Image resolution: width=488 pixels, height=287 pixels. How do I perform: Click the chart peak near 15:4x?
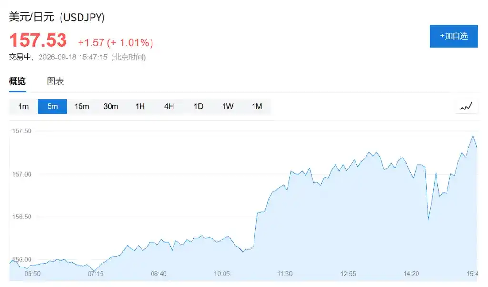473,136
